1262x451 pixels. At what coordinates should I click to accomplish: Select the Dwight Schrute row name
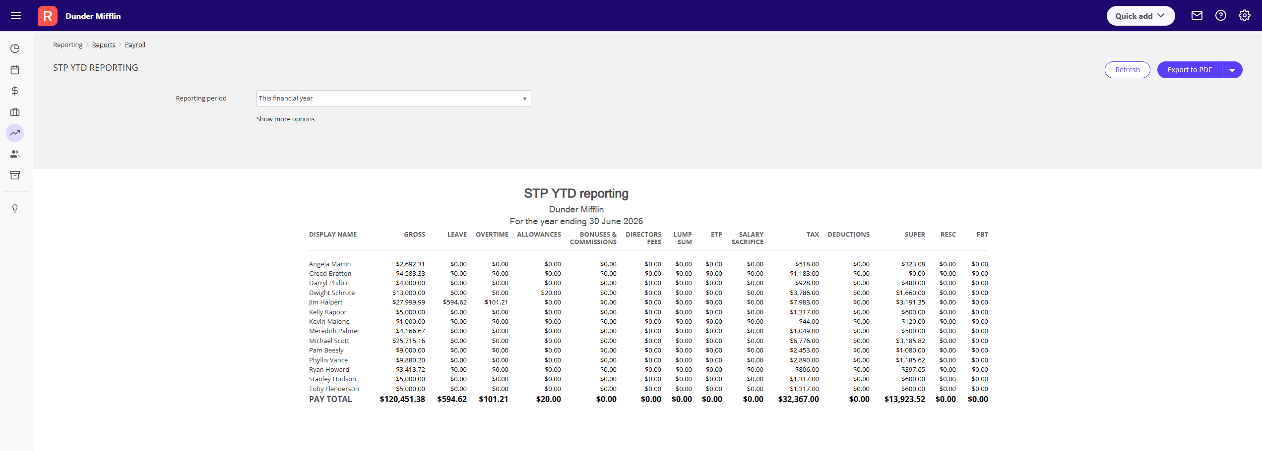(x=332, y=293)
